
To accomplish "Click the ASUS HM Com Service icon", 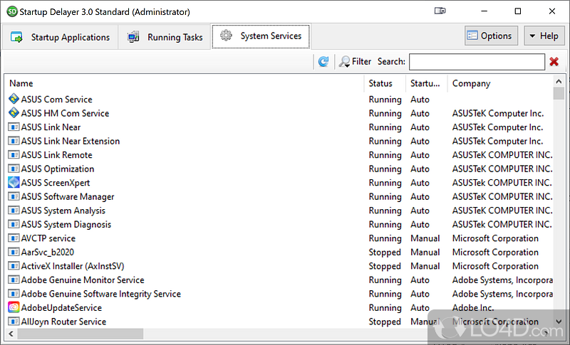I will pos(14,113).
